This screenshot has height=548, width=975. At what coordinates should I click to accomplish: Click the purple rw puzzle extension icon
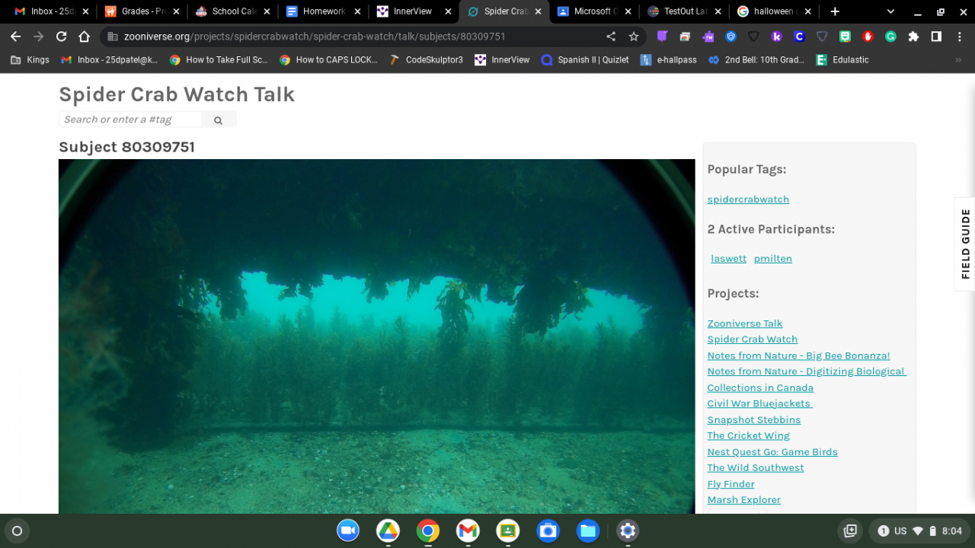pos(708,37)
